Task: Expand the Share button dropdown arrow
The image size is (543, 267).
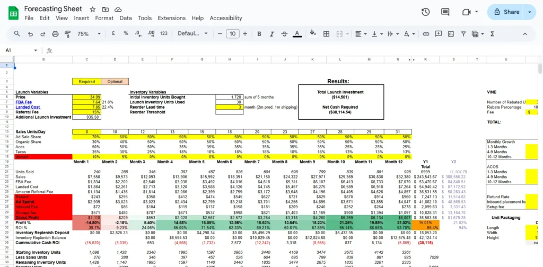Action: (529, 12)
